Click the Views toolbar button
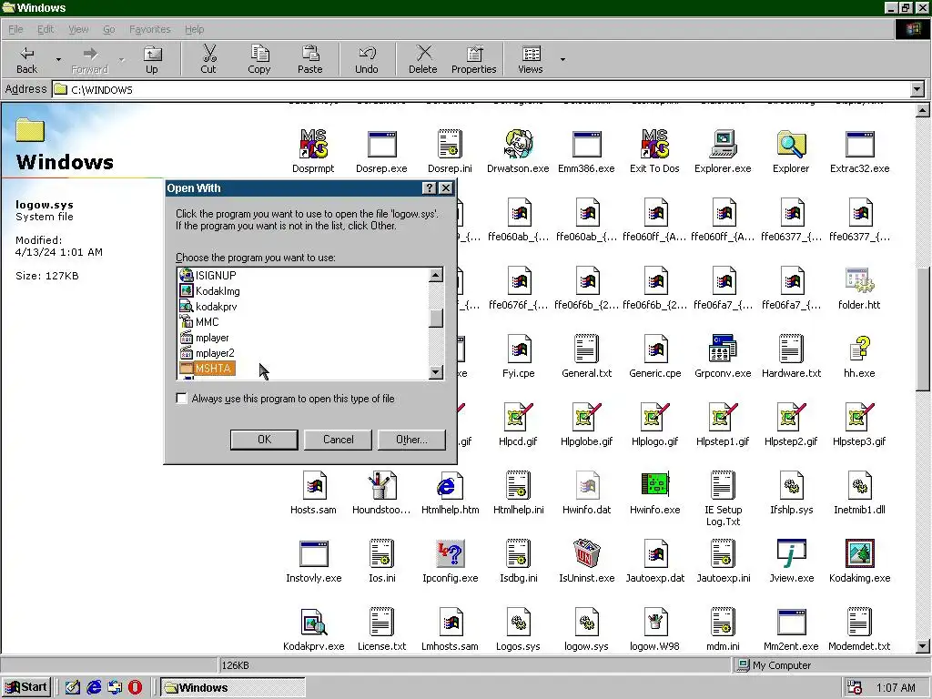The height and width of the screenshot is (699, 932). pyautogui.click(x=531, y=59)
